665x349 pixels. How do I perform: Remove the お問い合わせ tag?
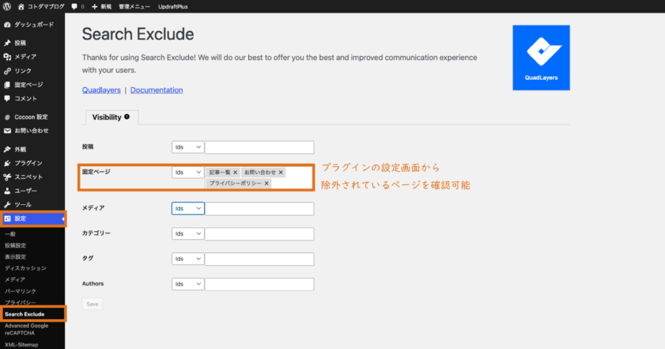click(281, 173)
